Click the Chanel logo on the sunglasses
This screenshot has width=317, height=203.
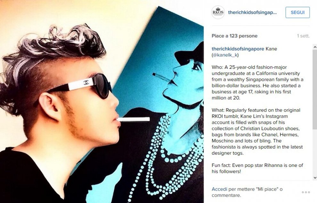pyautogui.click(x=86, y=82)
